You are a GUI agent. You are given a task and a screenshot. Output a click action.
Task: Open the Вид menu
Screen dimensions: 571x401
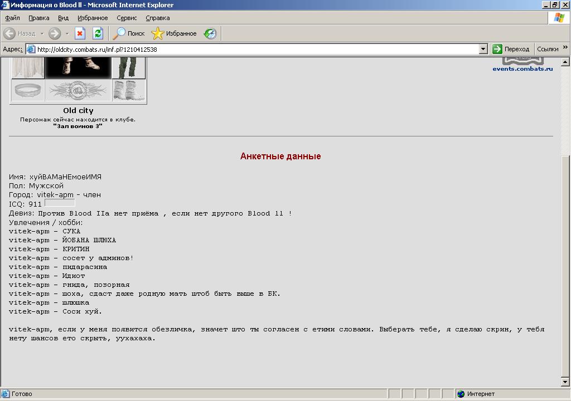tap(64, 18)
